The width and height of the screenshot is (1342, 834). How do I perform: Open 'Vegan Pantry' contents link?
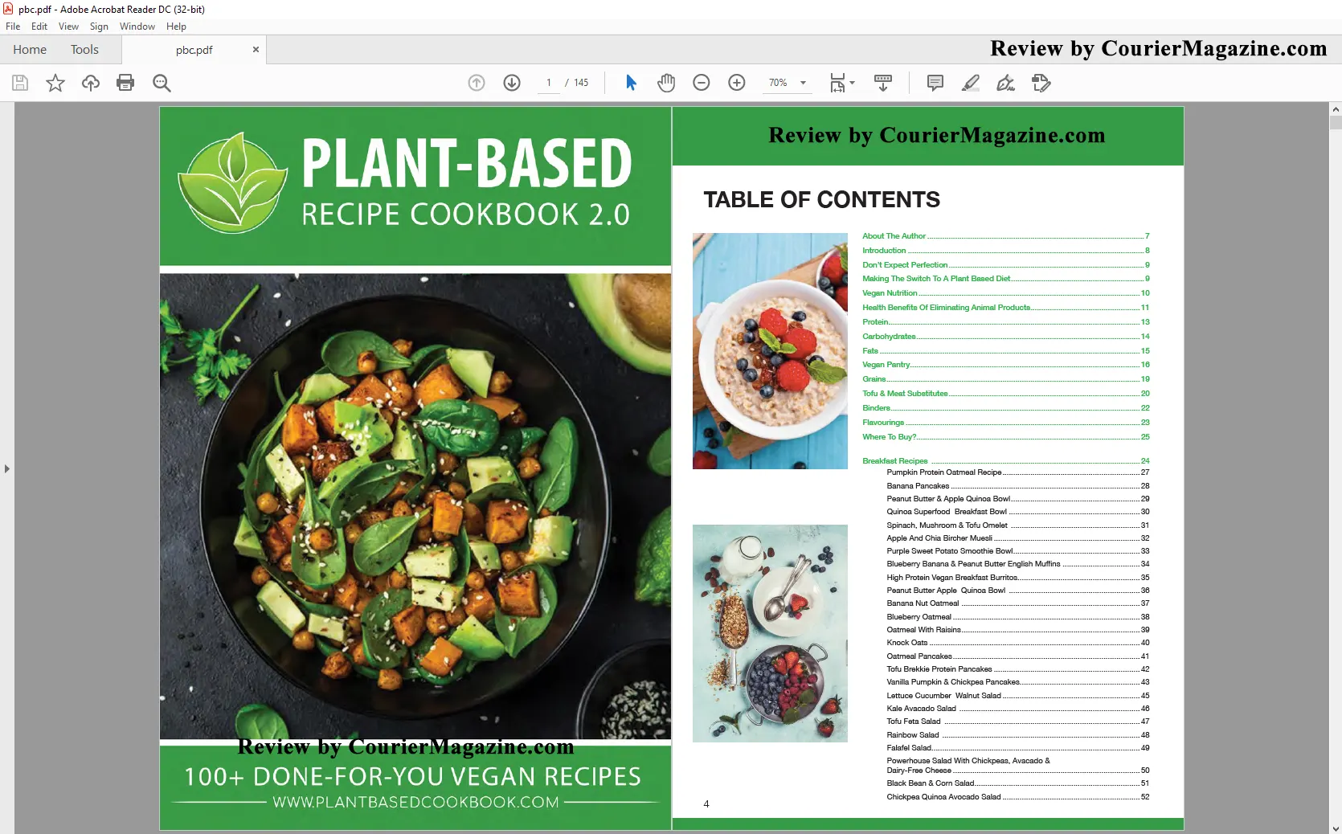pyautogui.click(x=1006, y=365)
